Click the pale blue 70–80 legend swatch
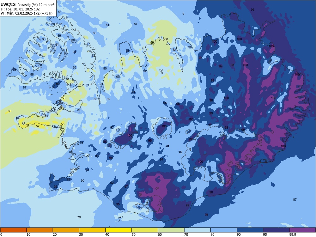This screenshot has height=237, width=316. coord(197,230)
